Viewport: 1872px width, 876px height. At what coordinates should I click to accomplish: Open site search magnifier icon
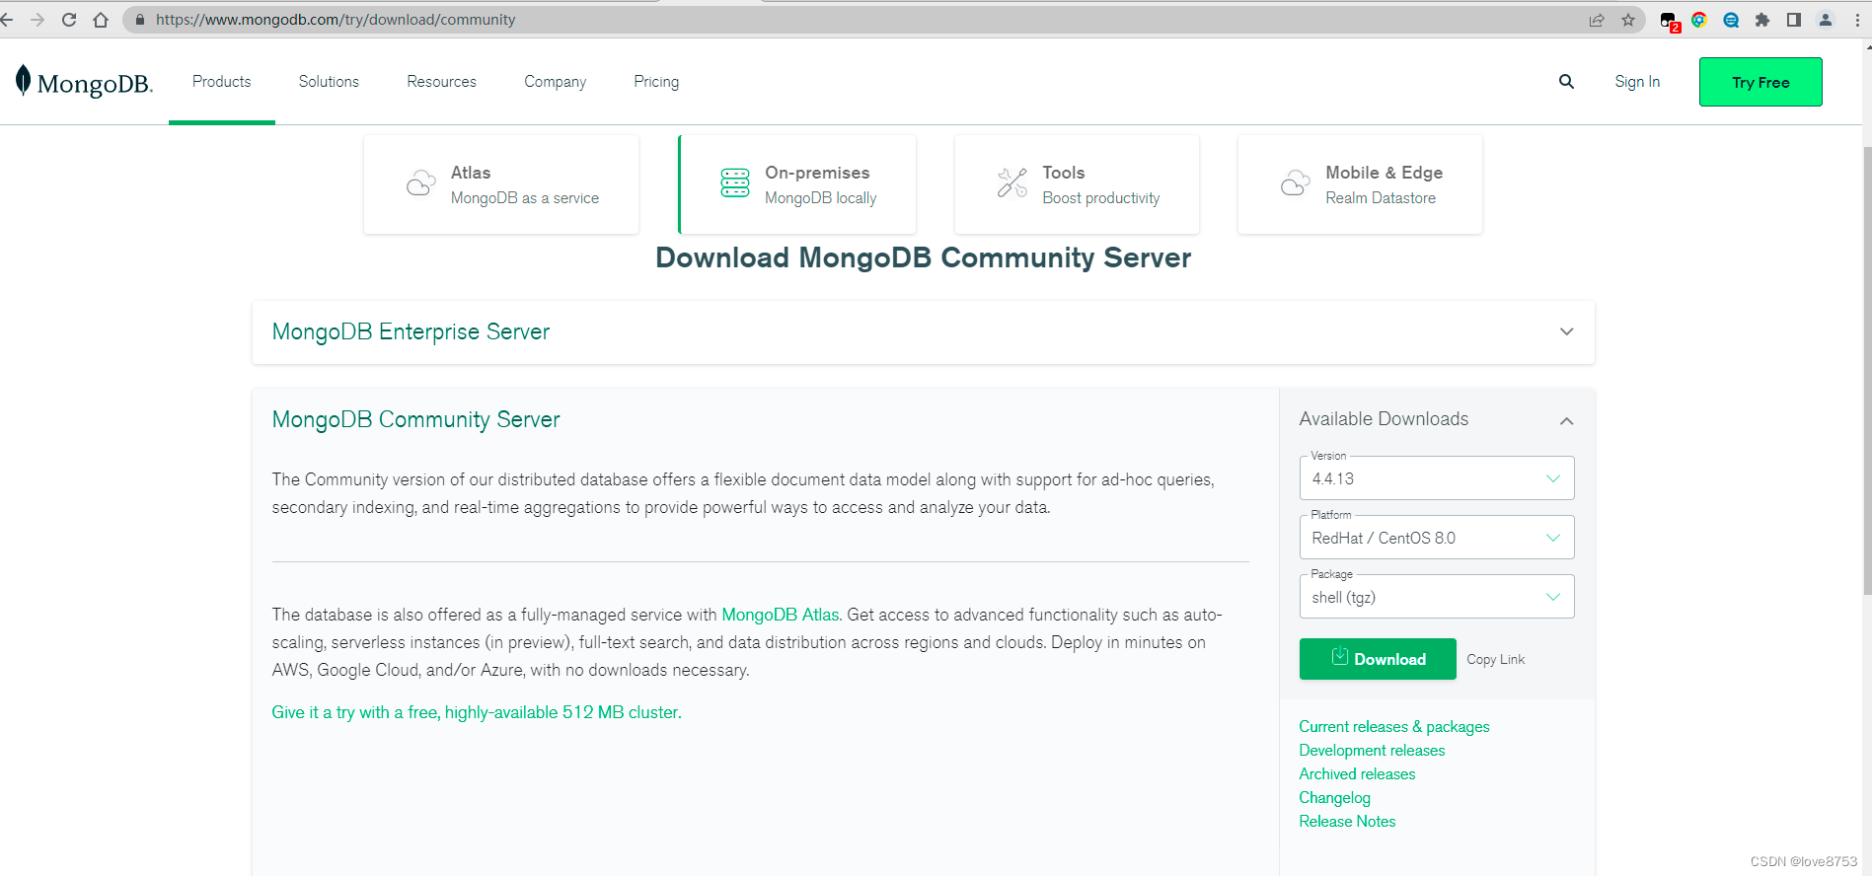click(1566, 82)
